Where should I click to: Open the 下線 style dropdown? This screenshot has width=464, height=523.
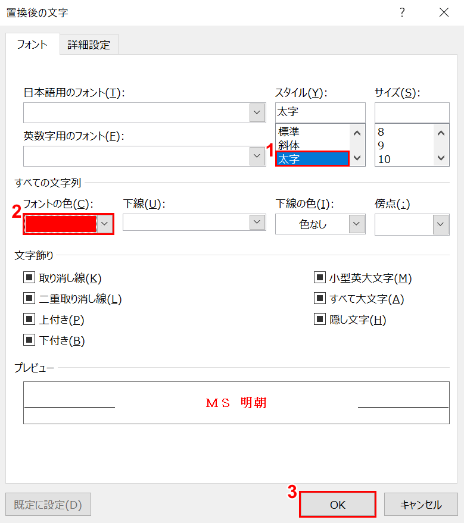(257, 222)
